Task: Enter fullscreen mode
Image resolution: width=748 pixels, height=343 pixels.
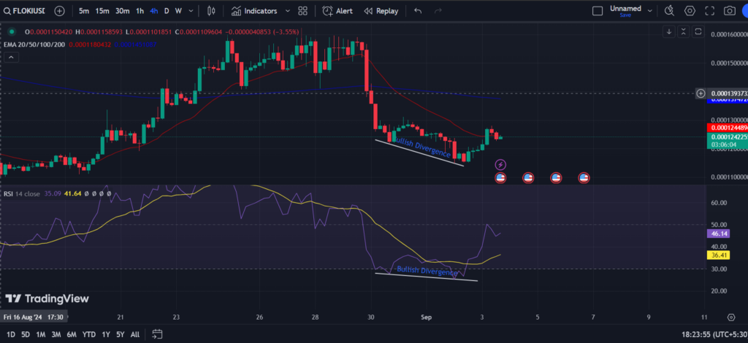Action: coord(710,10)
